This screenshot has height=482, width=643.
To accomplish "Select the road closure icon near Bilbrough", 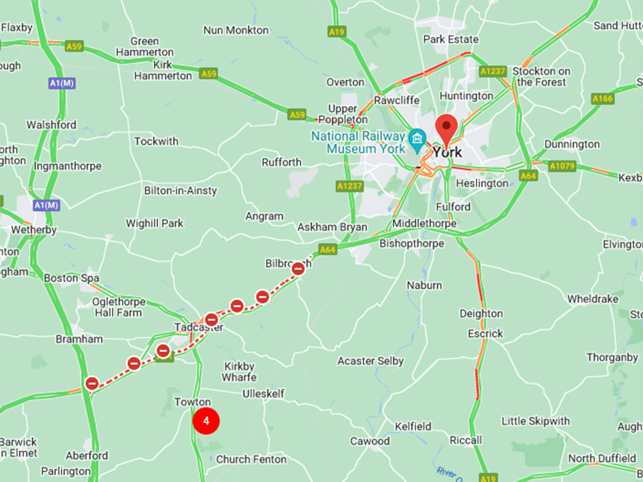I will (x=298, y=269).
